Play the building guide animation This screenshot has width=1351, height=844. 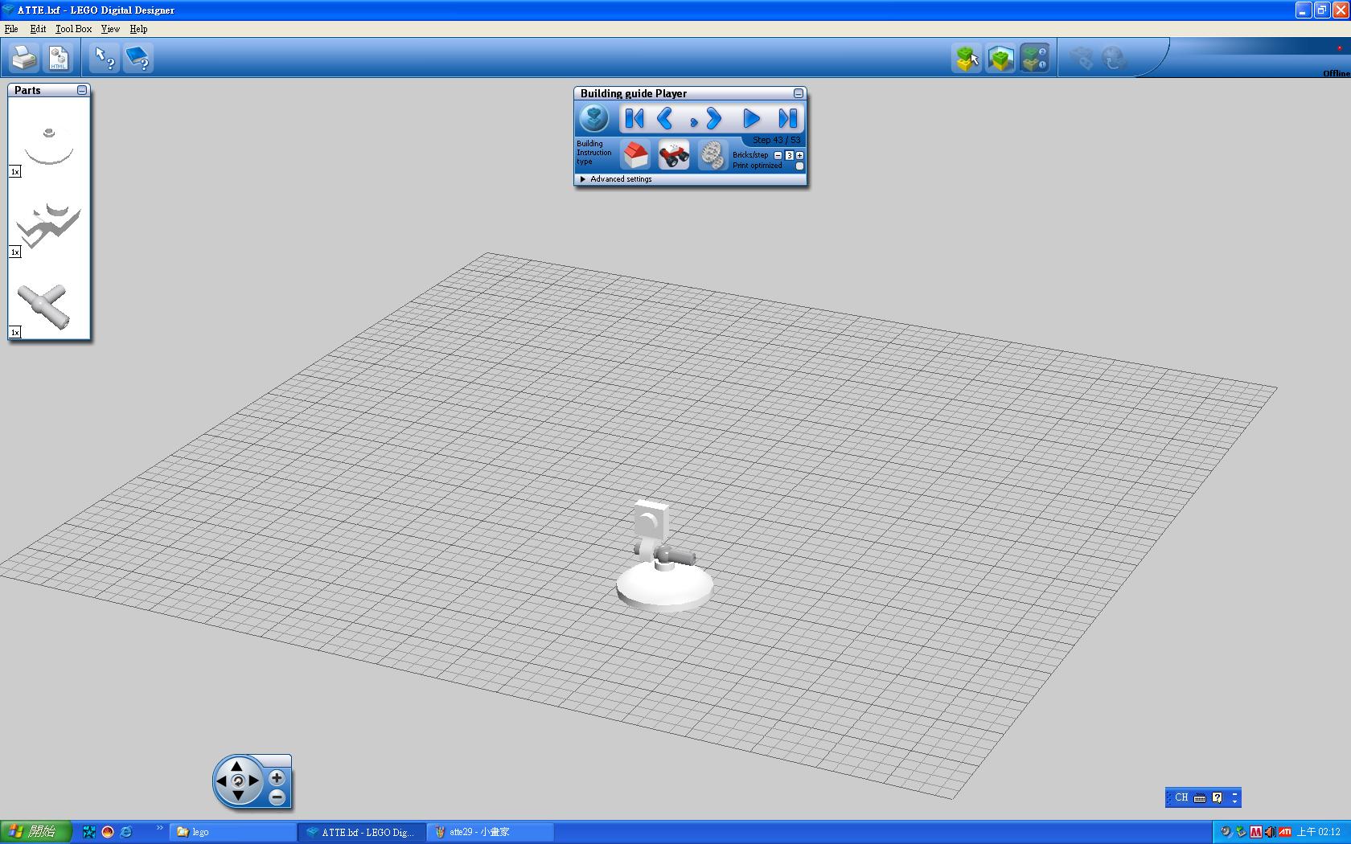coord(751,119)
